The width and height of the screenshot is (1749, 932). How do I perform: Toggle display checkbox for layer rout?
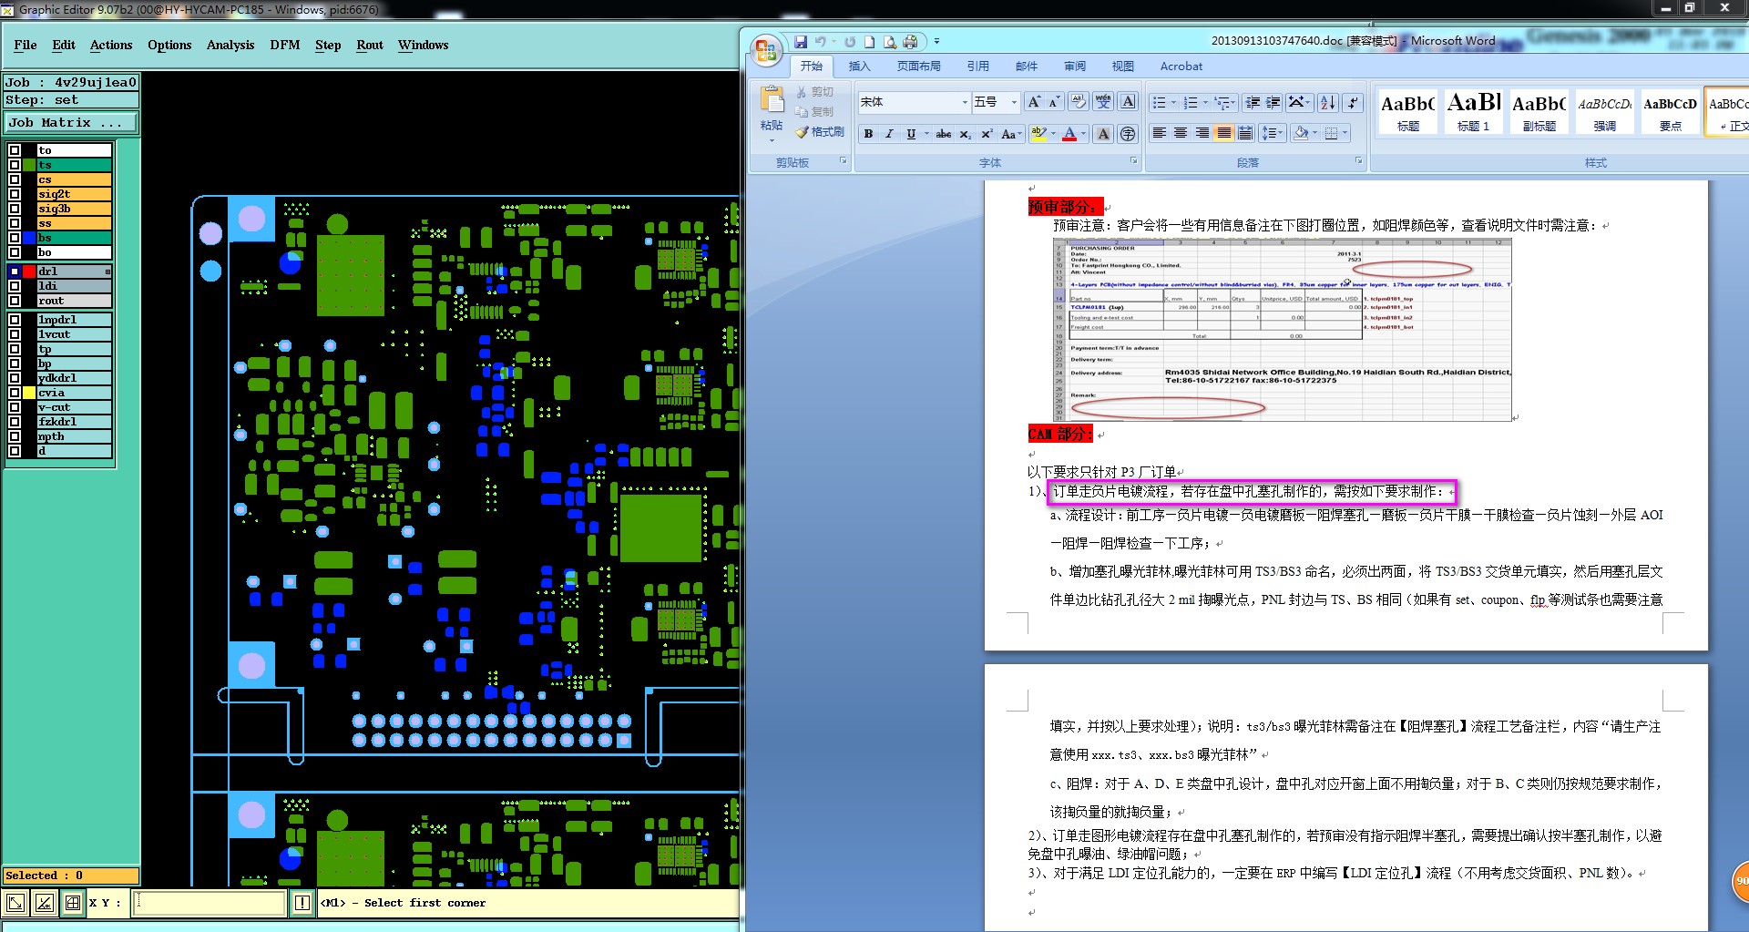point(15,301)
